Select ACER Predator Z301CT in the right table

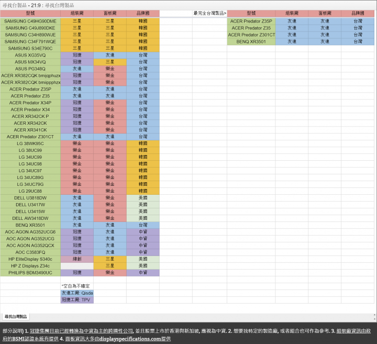pos(251,35)
